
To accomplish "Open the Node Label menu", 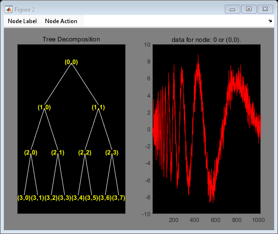I will point(22,21).
